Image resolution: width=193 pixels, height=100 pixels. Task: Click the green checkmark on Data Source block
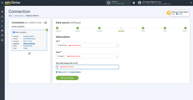pos(47,30)
